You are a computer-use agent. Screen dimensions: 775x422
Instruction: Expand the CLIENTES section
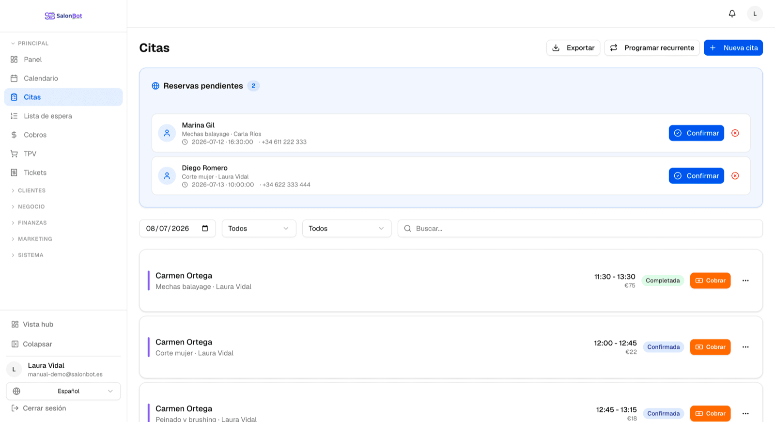pos(29,191)
